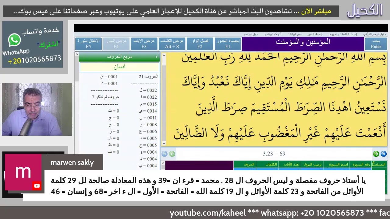Click the حروف لم تذكر 7 text
The image size is (390, 219).
coord(105,97)
